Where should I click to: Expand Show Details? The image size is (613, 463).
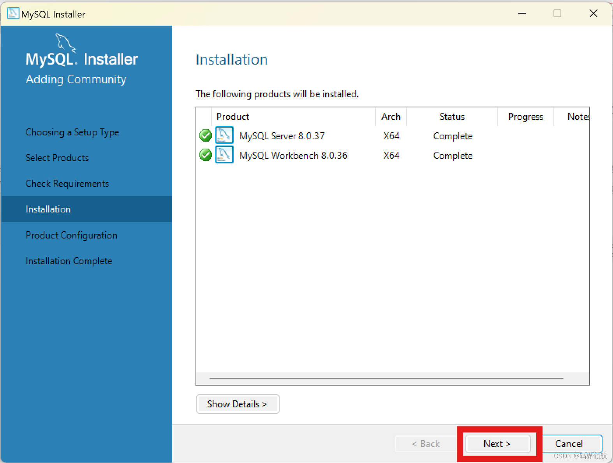point(238,404)
